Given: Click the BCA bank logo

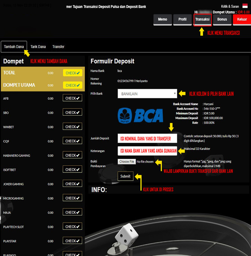Looking at the screenshot, I should 140,116.
